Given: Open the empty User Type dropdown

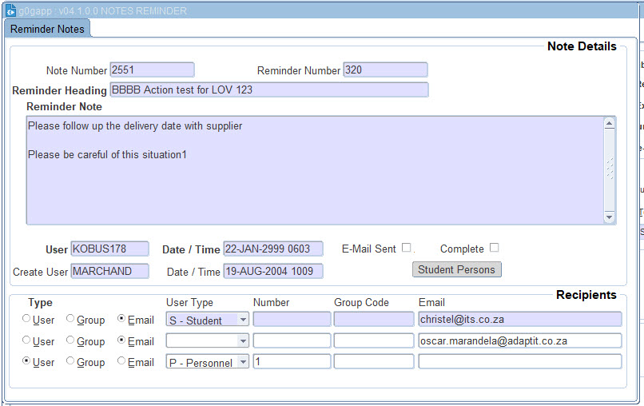Looking at the screenshot, I should pyautogui.click(x=243, y=341).
